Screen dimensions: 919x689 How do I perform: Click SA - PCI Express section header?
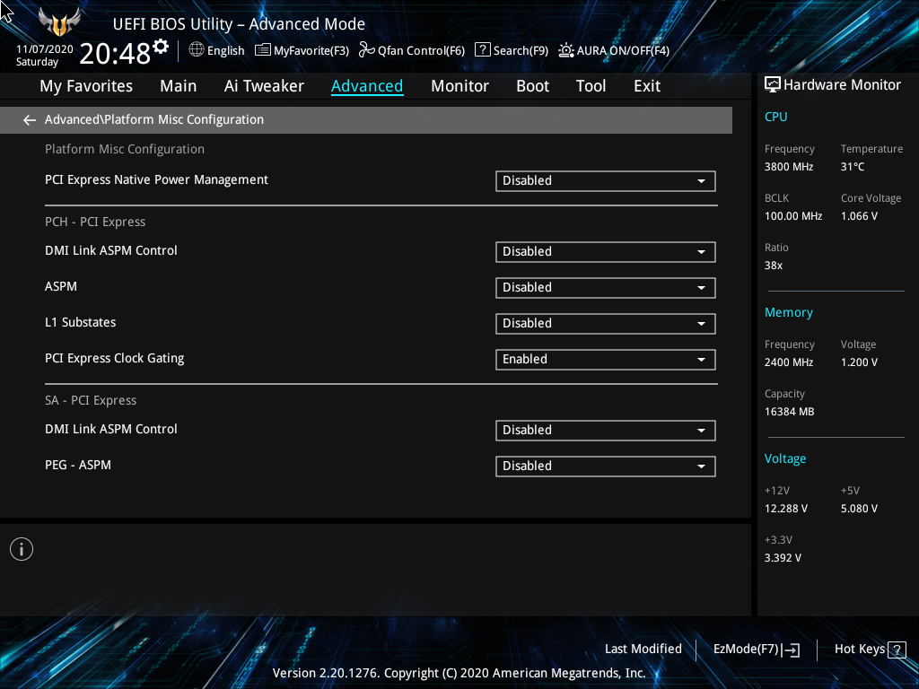coord(91,401)
